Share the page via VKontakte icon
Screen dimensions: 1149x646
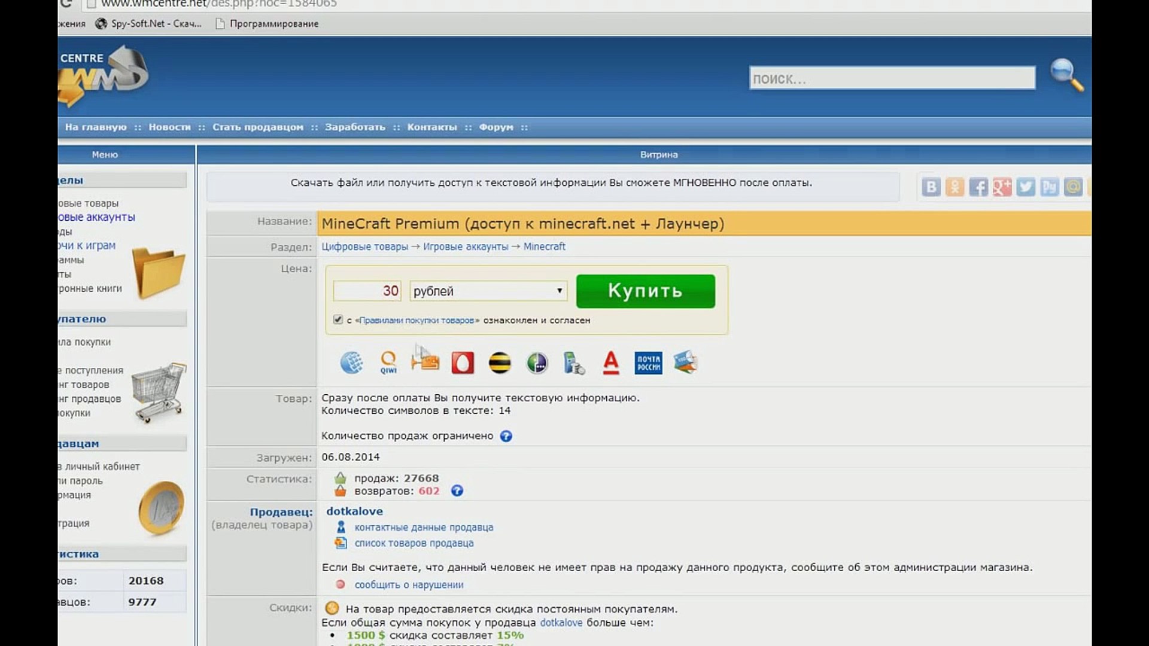931,187
